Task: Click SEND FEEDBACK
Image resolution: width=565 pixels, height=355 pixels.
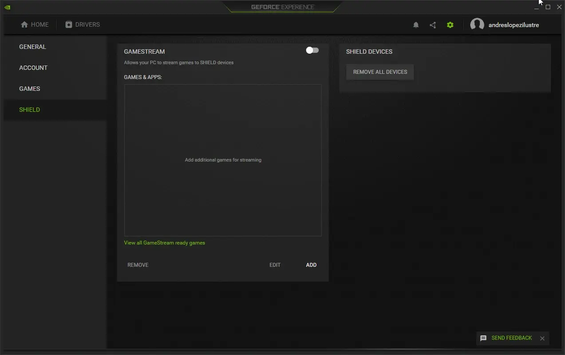Action: (512, 338)
